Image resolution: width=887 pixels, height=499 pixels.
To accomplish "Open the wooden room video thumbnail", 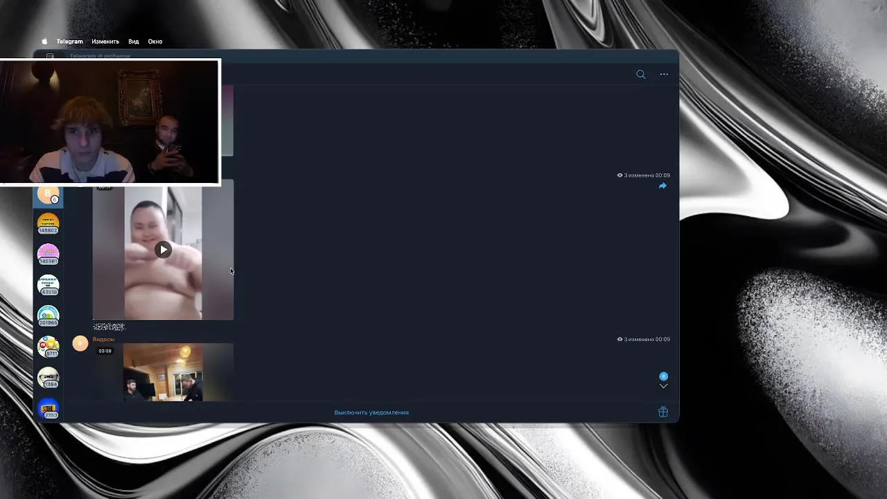I will (x=163, y=372).
